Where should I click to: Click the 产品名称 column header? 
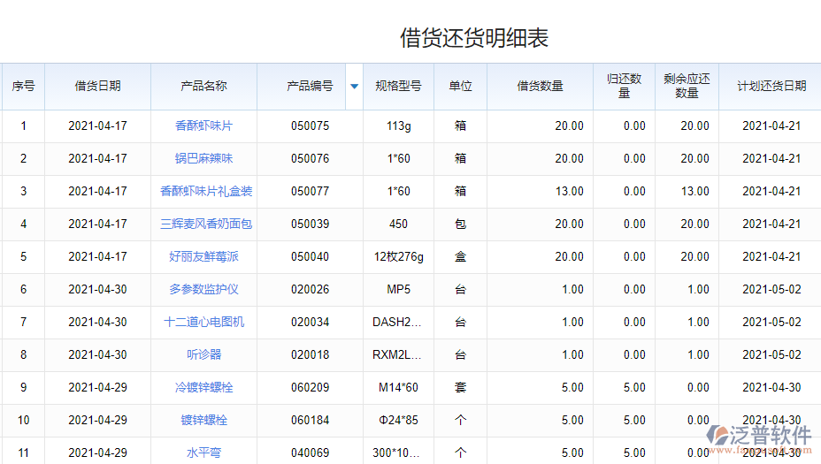[x=203, y=87]
